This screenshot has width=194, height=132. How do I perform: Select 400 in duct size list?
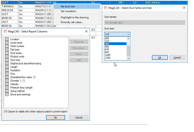pos(116,44)
